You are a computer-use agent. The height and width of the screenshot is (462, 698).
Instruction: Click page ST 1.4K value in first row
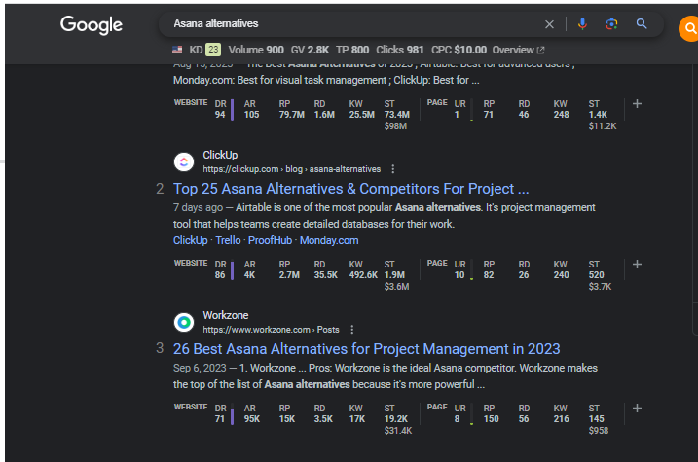pyautogui.click(x=598, y=114)
